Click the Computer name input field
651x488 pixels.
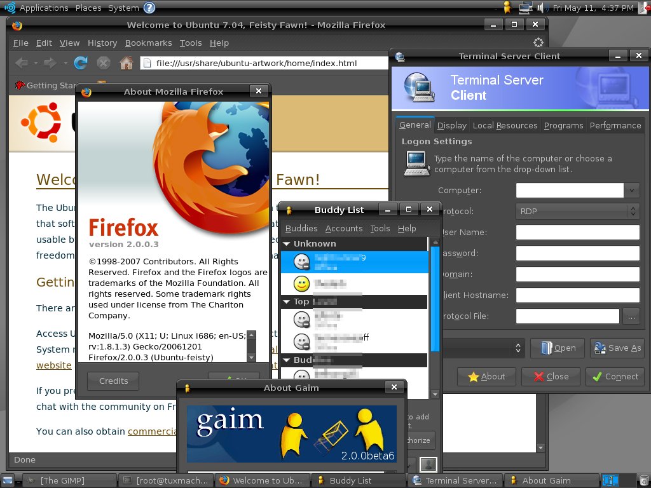(x=570, y=191)
